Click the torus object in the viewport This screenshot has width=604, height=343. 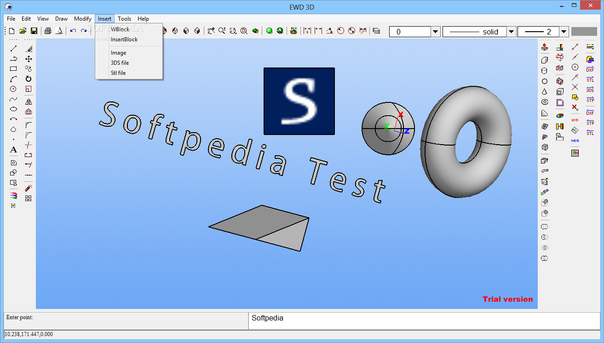[x=466, y=141]
